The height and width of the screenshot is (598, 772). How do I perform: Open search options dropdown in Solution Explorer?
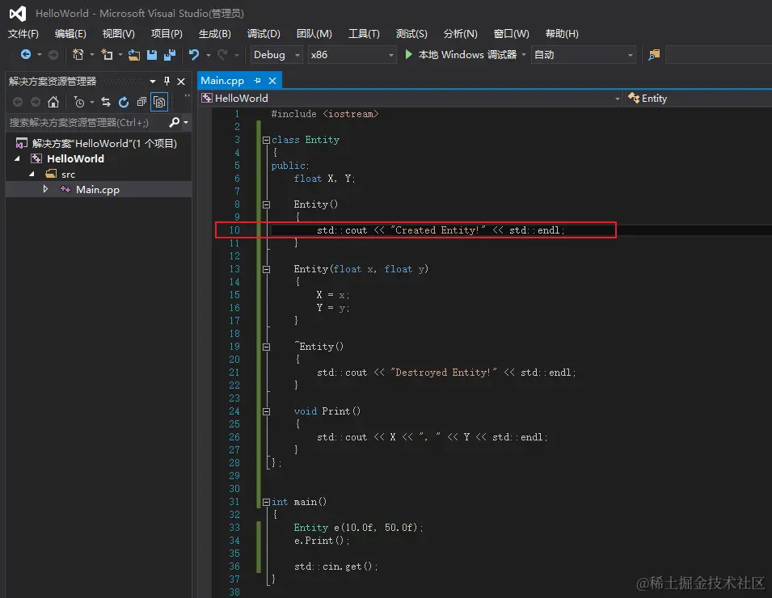pyautogui.click(x=186, y=122)
